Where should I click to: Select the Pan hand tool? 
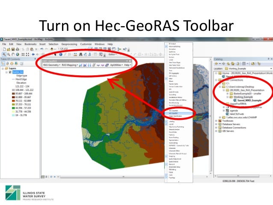[13, 54]
